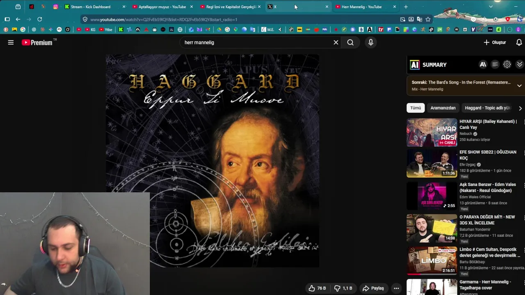Click the Anthropic-style A\ summary icon
Image resolution: width=525 pixels, height=295 pixels.
pos(483,64)
